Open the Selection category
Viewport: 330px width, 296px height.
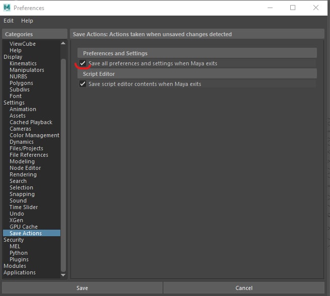(x=21, y=187)
